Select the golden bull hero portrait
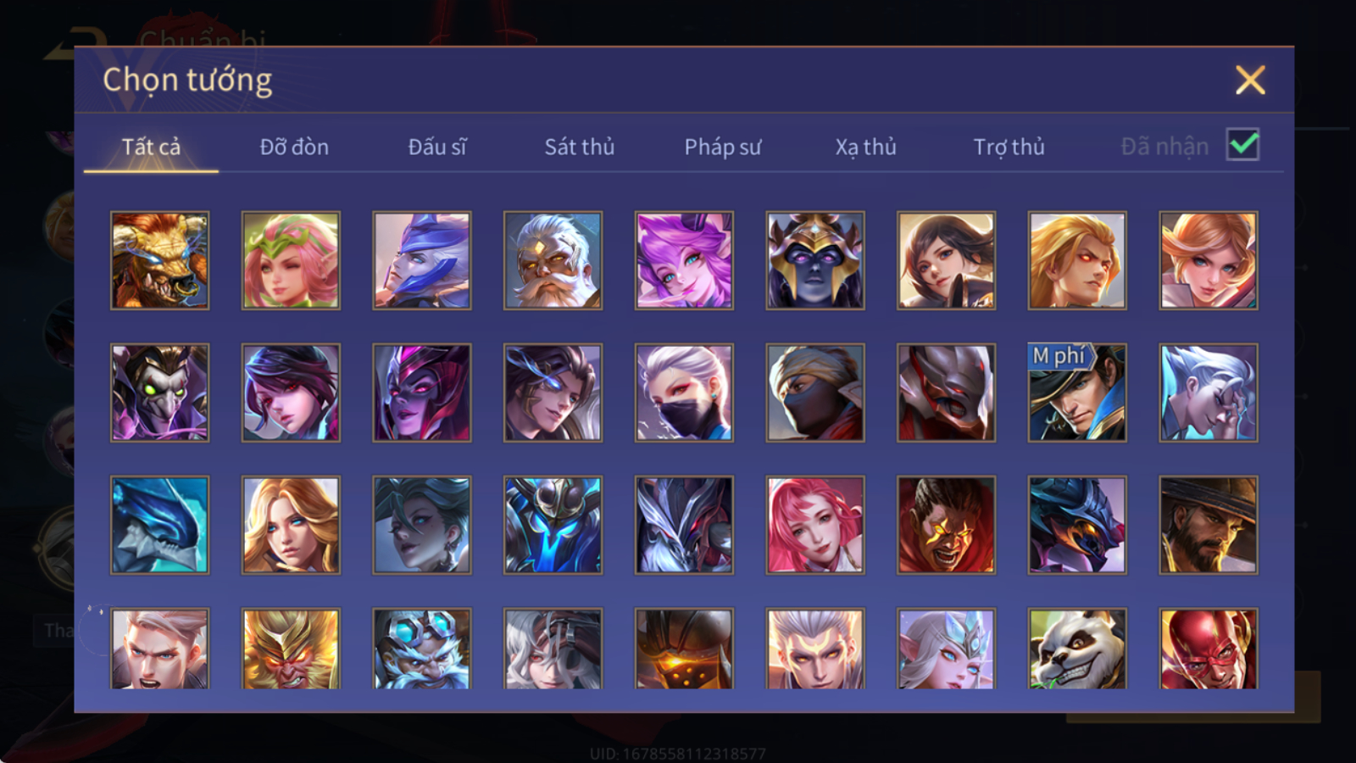1356x763 pixels. tap(159, 260)
